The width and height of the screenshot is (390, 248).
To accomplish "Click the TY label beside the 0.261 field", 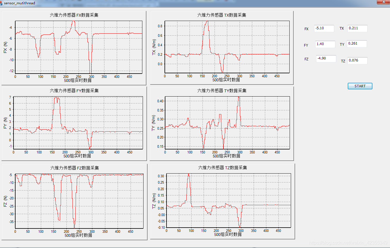I will 342,45.
